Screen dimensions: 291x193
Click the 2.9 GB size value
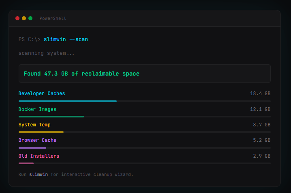(262, 156)
